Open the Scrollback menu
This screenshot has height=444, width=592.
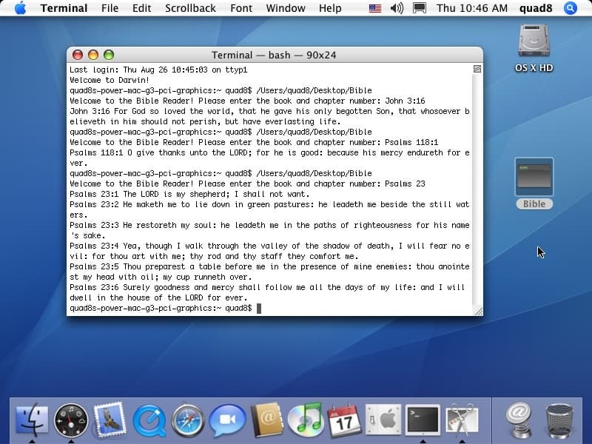pos(190,8)
